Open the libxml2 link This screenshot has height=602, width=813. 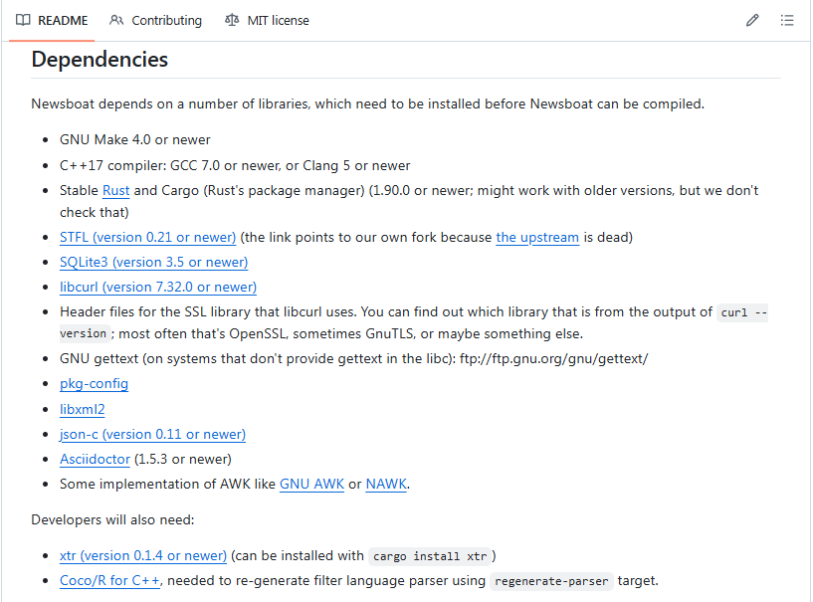click(82, 409)
